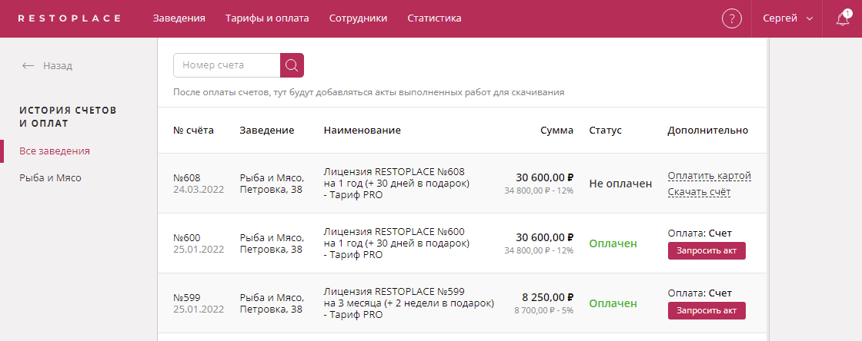The width and height of the screenshot is (862, 341).
Task: Type in the Номер счета field
Action: coord(227,65)
